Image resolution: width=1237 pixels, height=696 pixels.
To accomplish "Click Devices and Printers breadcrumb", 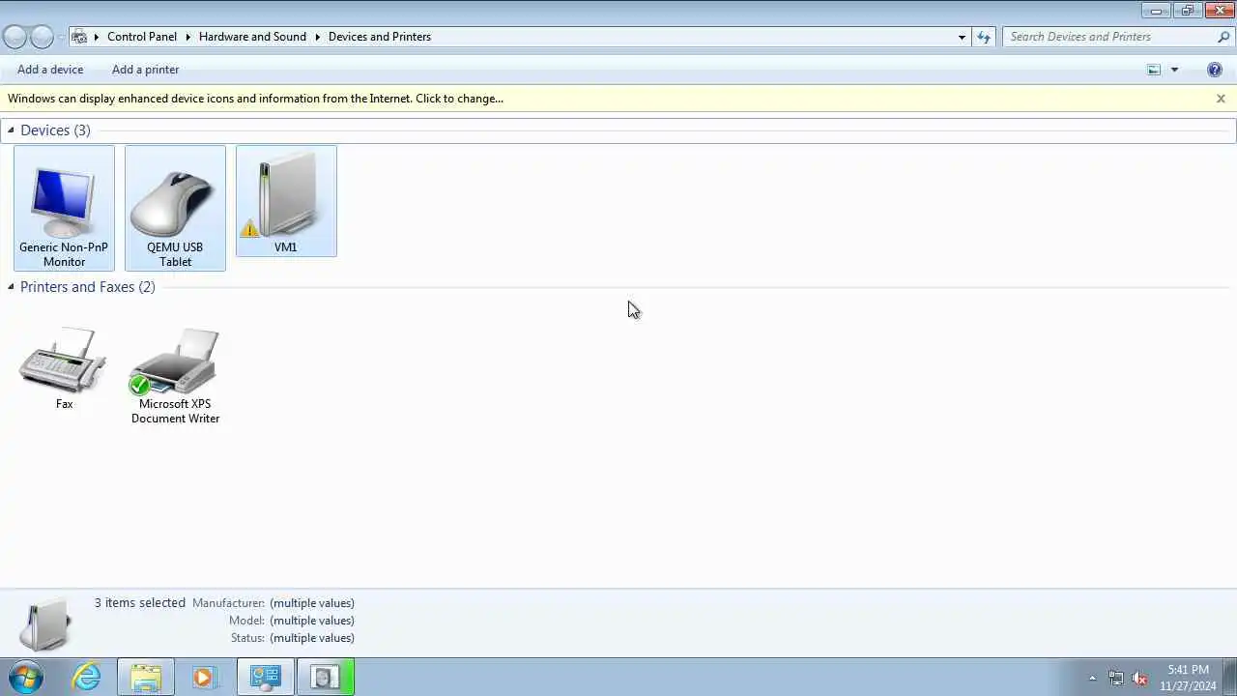I will pyautogui.click(x=380, y=37).
